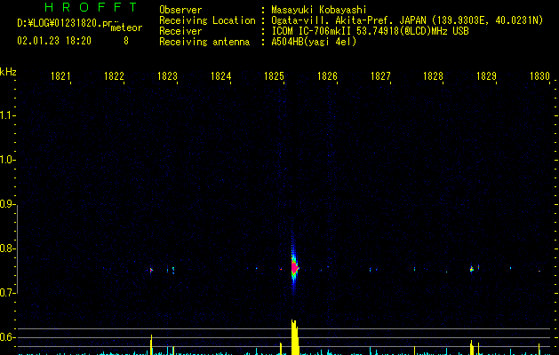This screenshot has width=559, height=355.
Task: Click the 1.1 kHz frequency label
Action: [7, 115]
